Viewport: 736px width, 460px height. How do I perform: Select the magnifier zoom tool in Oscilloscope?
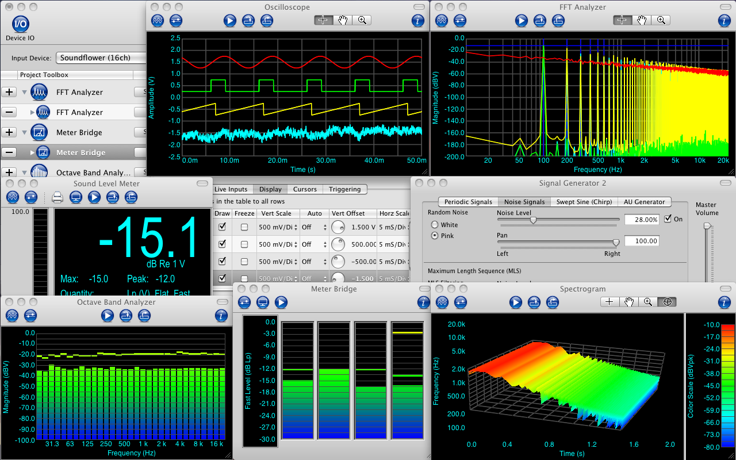click(362, 20)
